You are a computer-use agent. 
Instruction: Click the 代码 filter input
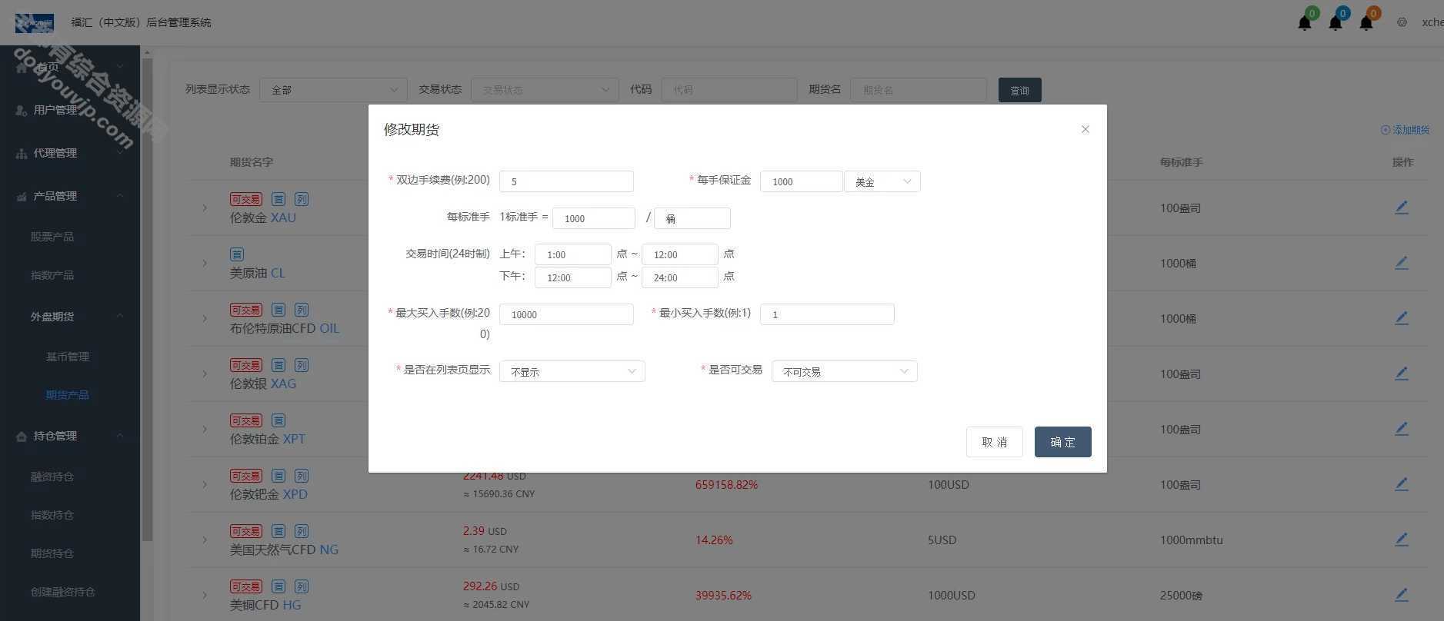click(x=729, y=90)
